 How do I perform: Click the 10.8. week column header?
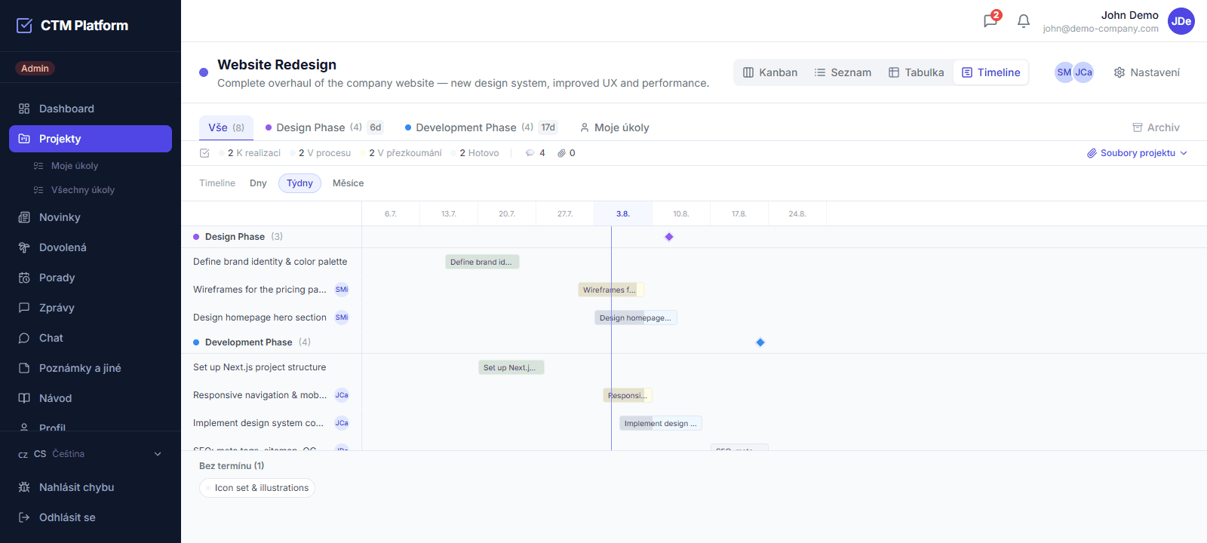681,213
